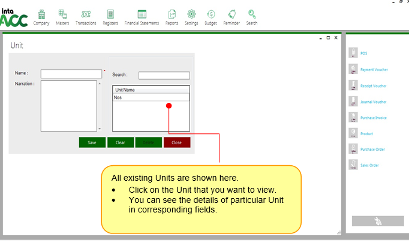Open the Masters toolbar icon
The height and width of the screenshot is (243, 409).
coord(64,14)
